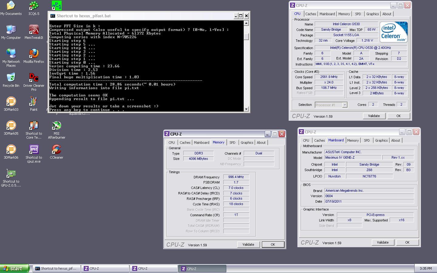Click CPU-Z Mainboard window title icon
This screenshot has height=273, width=437.
[x=301, y=132]
